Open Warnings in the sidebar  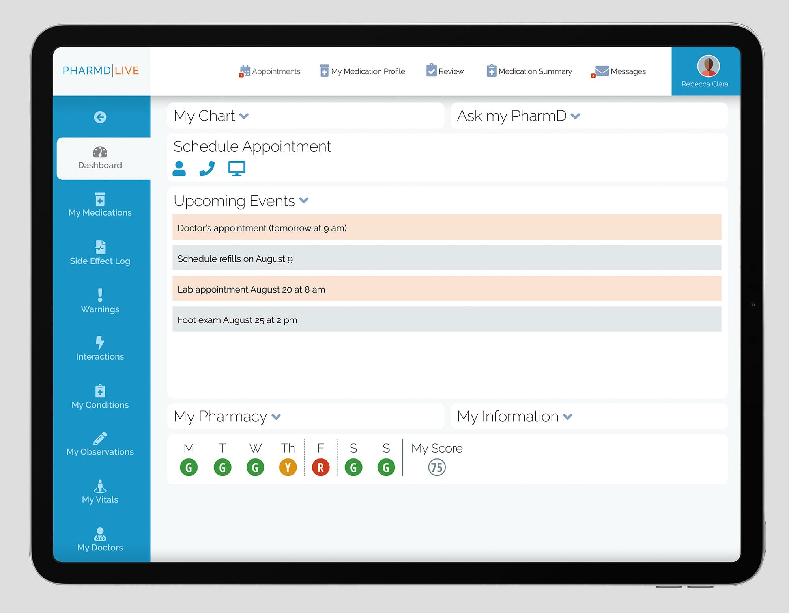(x=100, y=301)
